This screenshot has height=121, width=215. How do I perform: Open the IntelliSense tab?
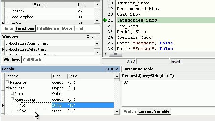click(48, 28)
